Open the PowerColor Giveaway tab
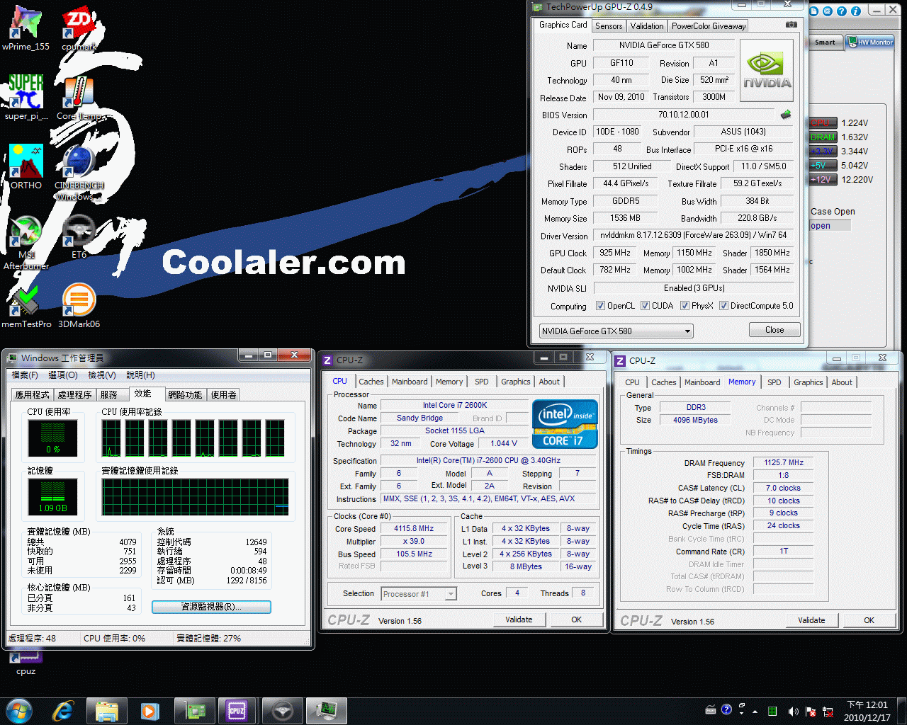This screenshot has width=907, height=725. [709, 26]
